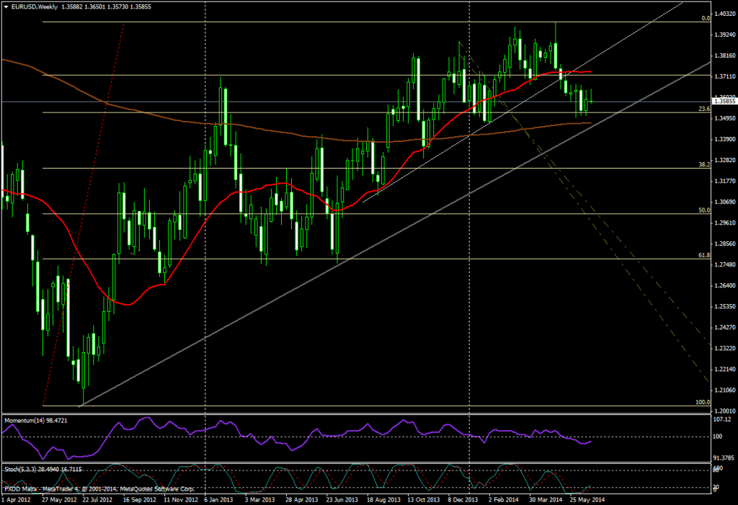
Task: Select the 100.0 Fibonacci level label
Action: [x=703, y=402]
